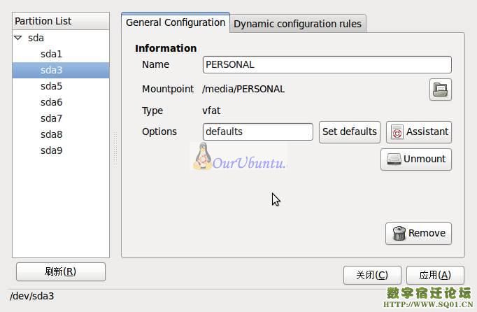Click the pane divider handle
This screenshot has height=312, width=477.
(x=115, y=148)
